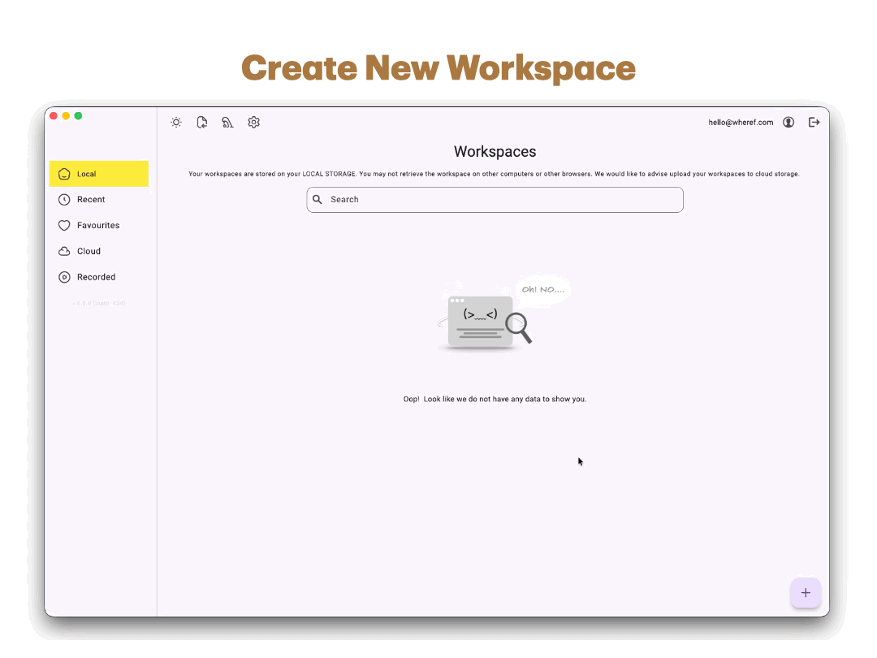
Task: Click the hello@wheref.com account link
Action: (740, 122)
